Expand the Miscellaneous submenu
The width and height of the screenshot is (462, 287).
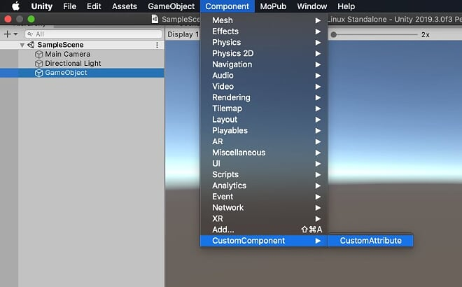(x=264, y=153)
